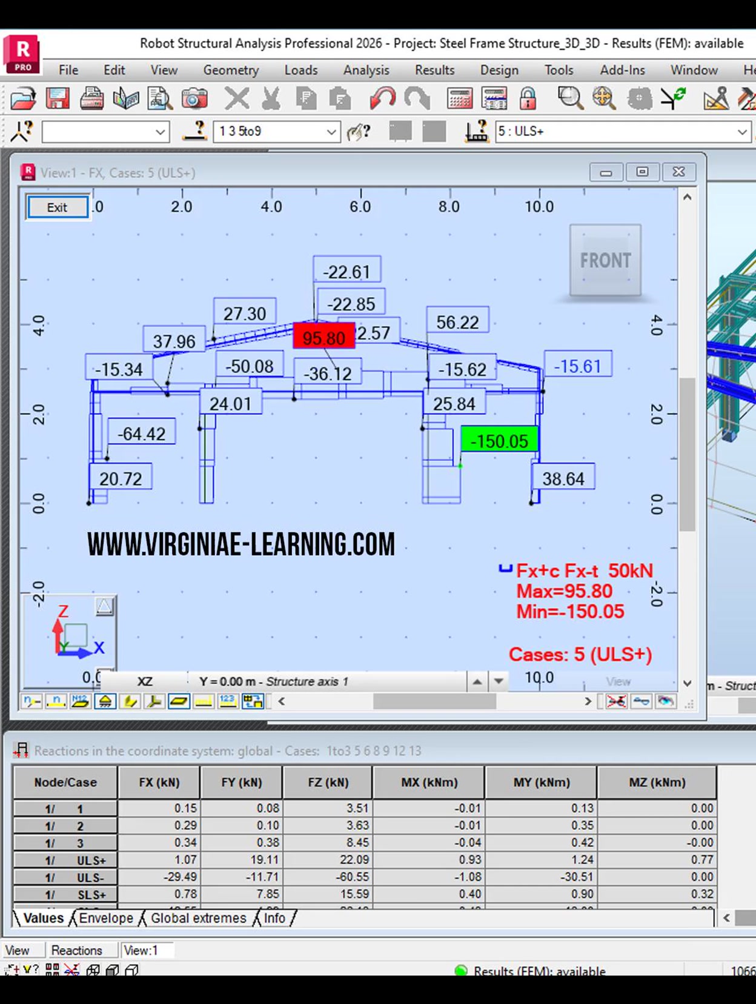This screenshot has height=1004, width=756.
Task: Click the gray Redo arrow icon
Action: (417, 98)
